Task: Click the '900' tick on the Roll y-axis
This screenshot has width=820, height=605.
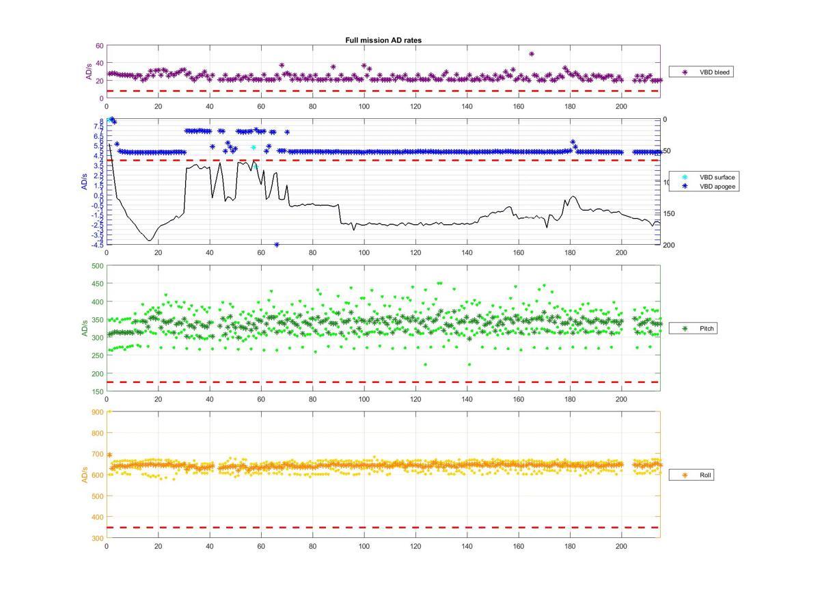Action: coord(97,412)
